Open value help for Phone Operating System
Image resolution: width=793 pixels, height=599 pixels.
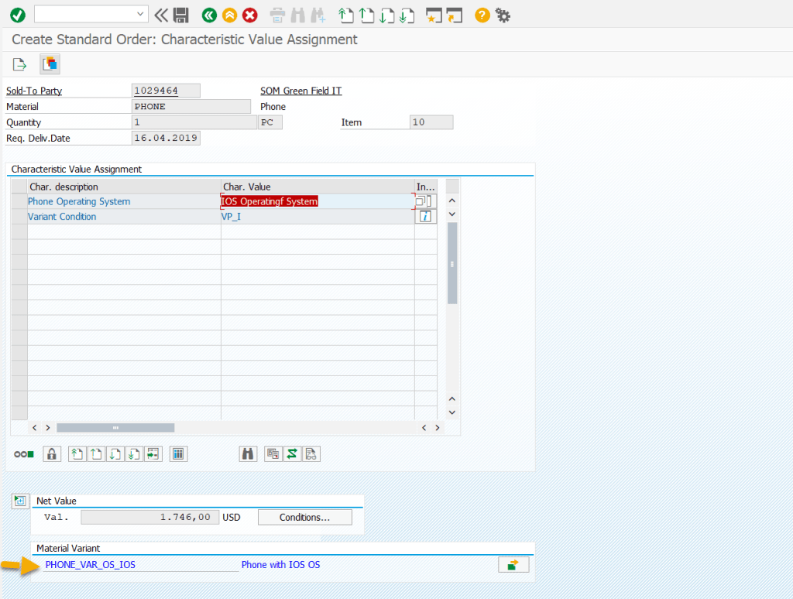coord(424,201)
